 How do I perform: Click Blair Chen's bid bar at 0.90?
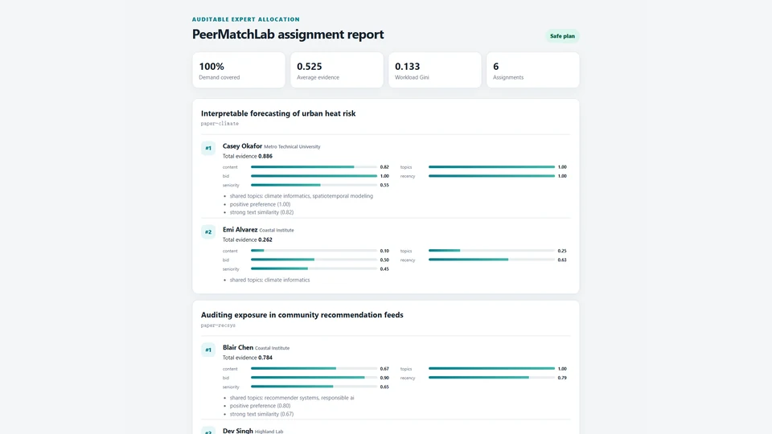pos(314,378)
